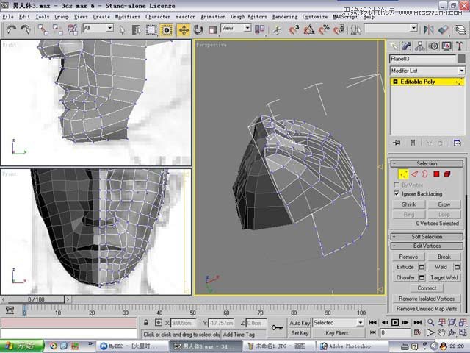
Task: Click the Shrink selection button
Action: pyautogui.click(x=409, y=204)
